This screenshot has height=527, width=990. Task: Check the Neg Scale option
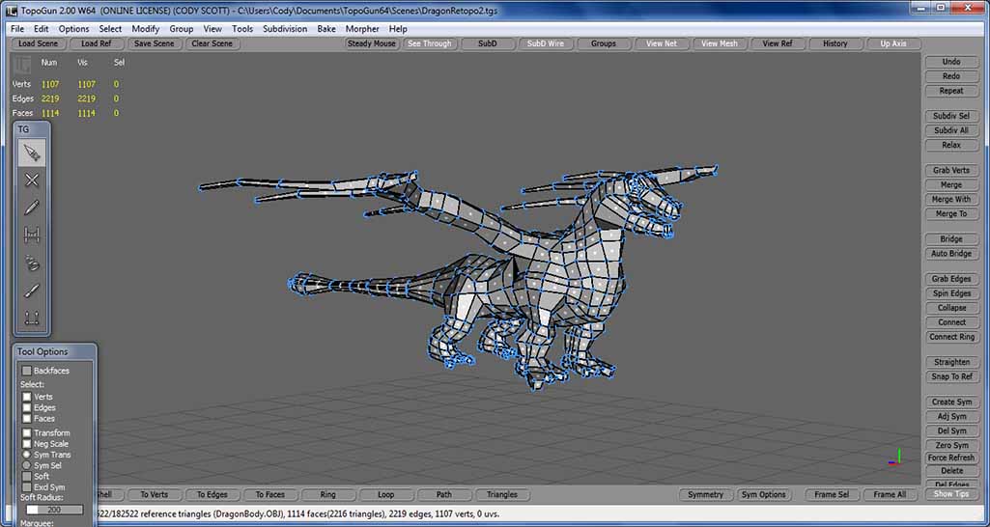pos(26,444)
